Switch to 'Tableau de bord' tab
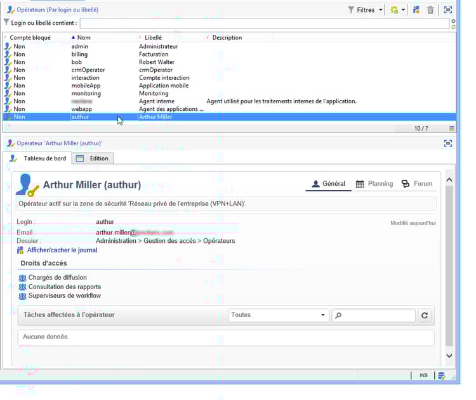The image size is (476, 400). click(x=37, y=158)
